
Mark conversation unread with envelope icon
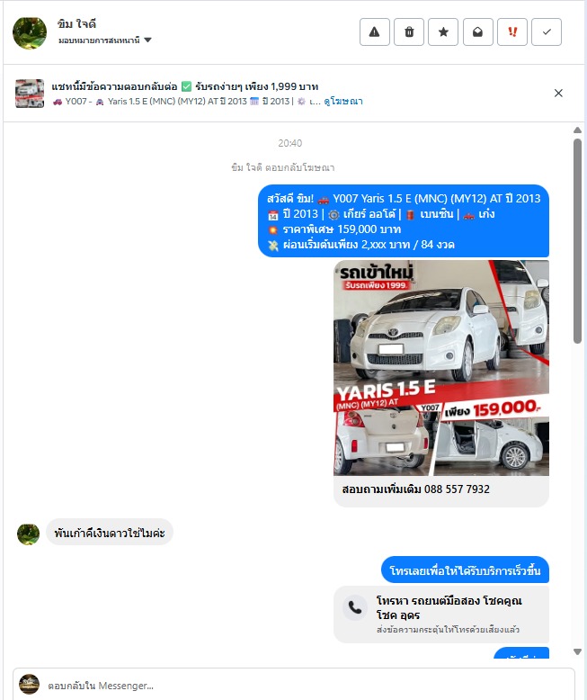pyautogui.click(x=477, y=32)
